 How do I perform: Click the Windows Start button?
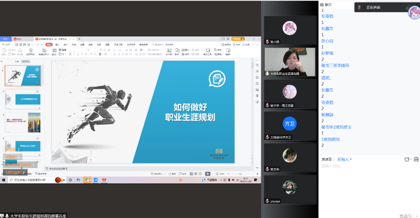4,180
